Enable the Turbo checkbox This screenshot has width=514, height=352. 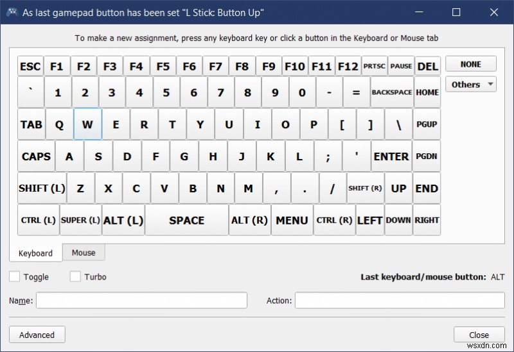(75, 276)
